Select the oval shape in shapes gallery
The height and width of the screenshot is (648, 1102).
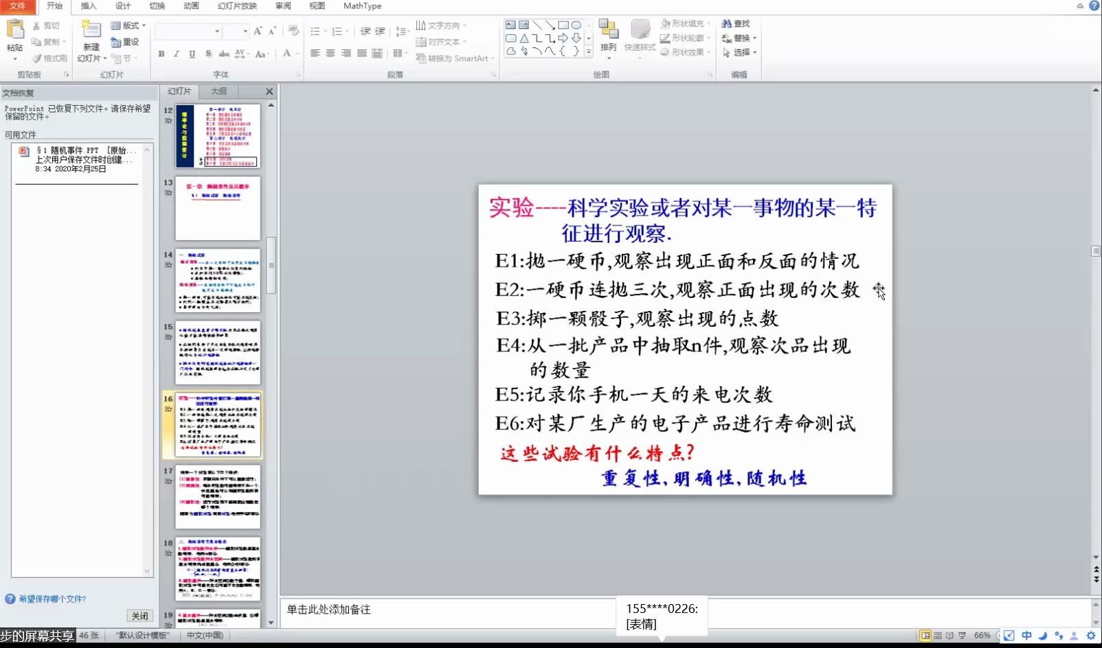(576, 25)
